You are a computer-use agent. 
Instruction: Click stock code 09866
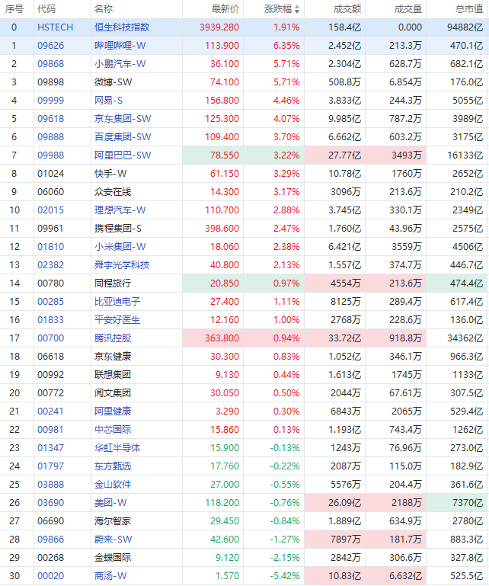coord(51,540)
